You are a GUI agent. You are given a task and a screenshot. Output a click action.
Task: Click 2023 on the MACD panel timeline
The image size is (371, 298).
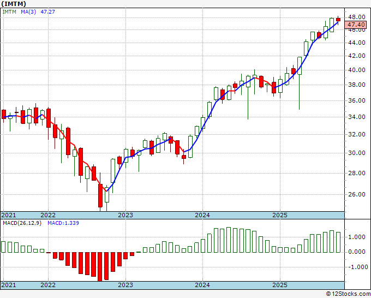pyautogui.click(x=125, y=285)
